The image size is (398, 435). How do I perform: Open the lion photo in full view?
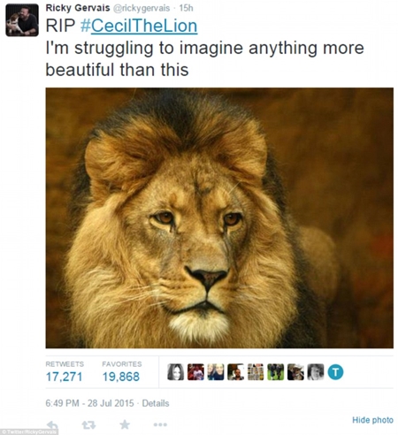[x=219, y=218]
